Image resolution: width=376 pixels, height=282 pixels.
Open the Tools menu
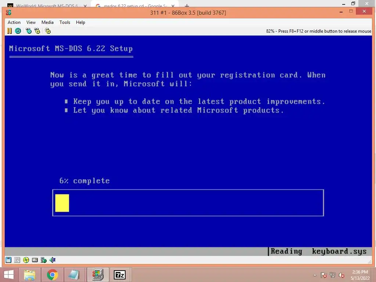point(65,22)
